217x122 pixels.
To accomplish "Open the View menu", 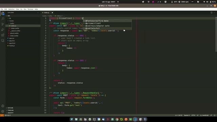I will [17, 9].
